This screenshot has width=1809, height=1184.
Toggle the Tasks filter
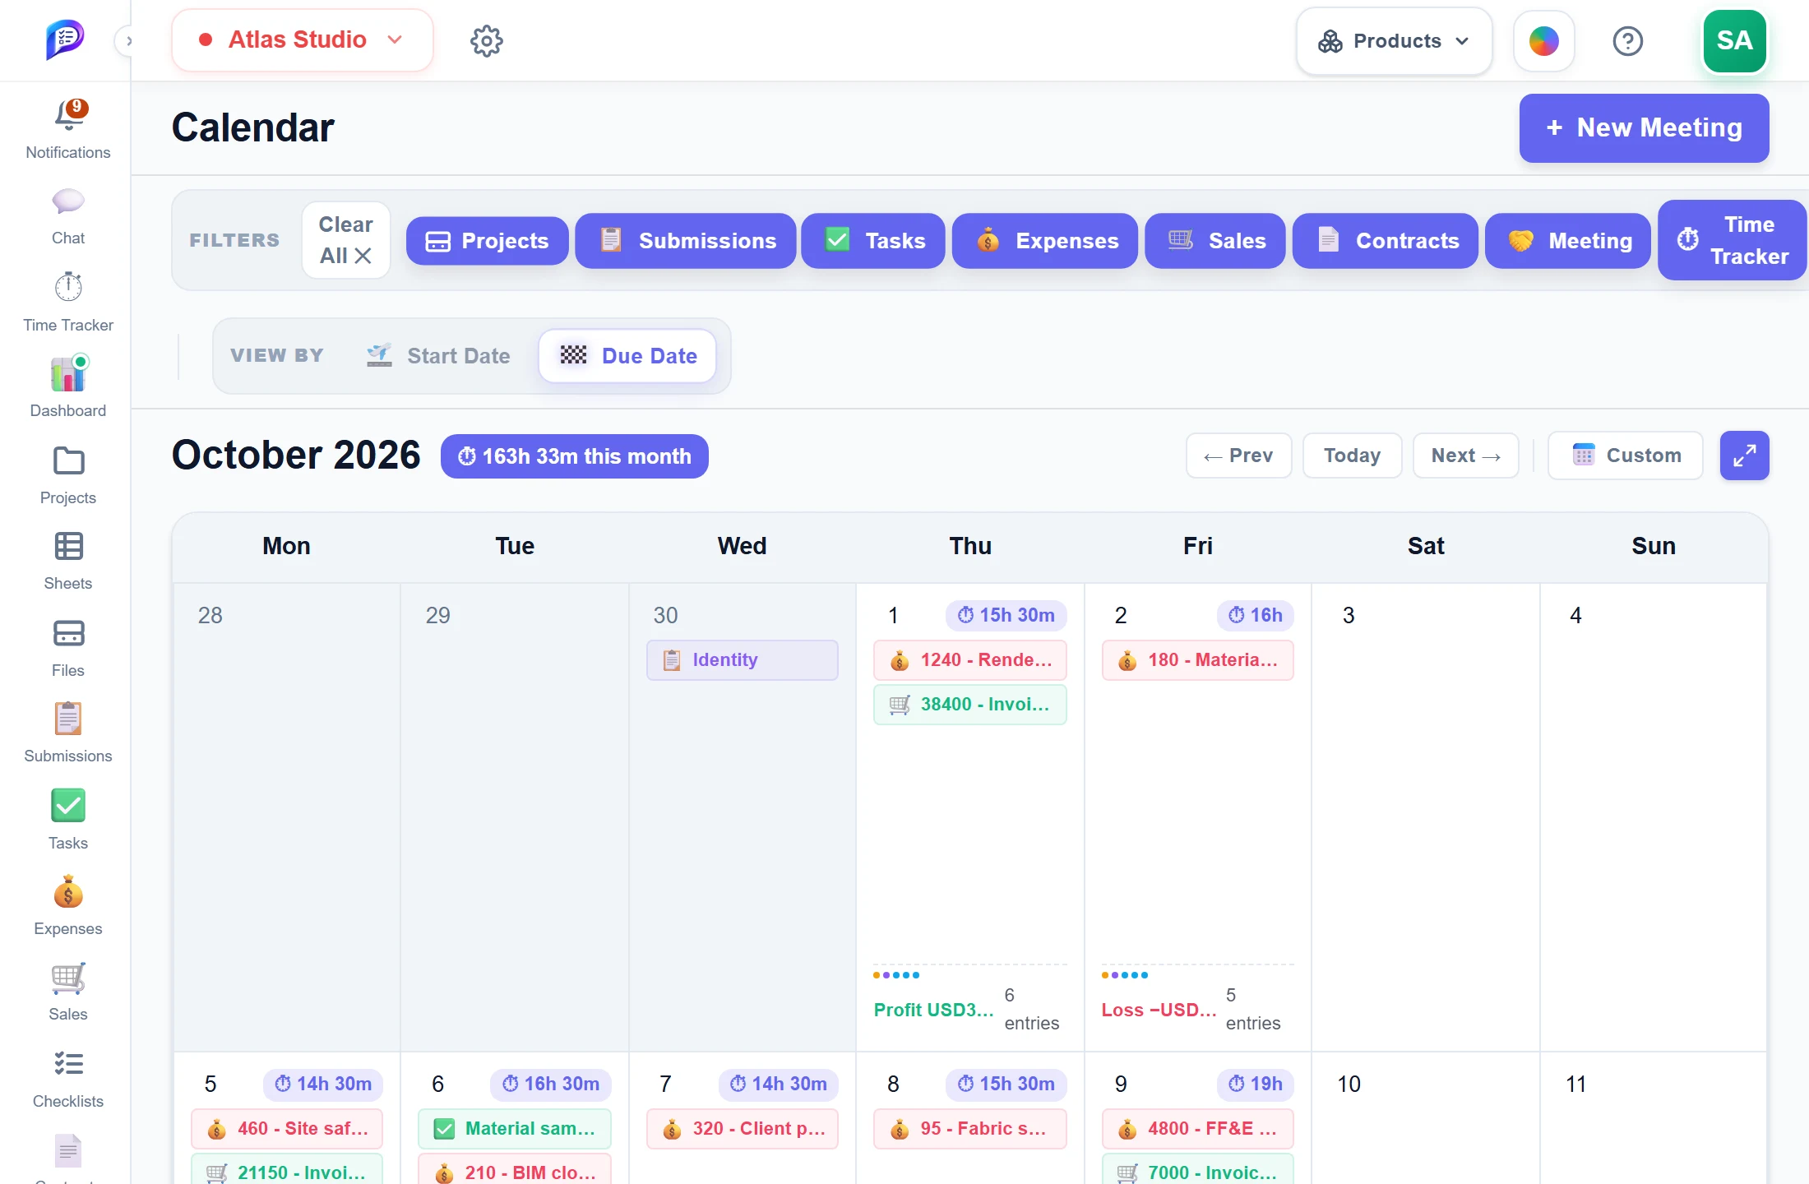click(x=873, y=241)
